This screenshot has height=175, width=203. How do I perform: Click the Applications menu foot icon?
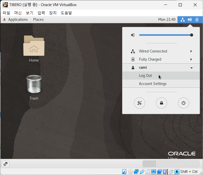(4, 20)
